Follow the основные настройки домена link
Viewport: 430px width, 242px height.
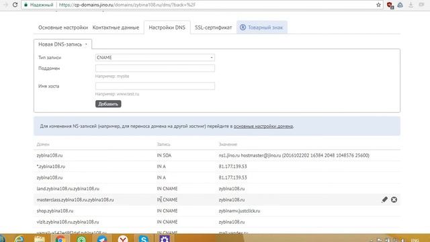(x=263, y=126)
